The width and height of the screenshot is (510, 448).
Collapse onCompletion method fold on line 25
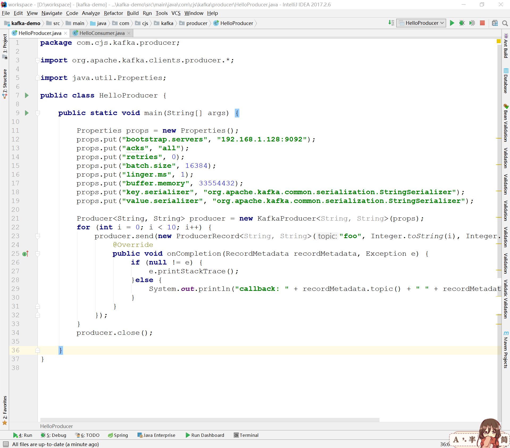[38, 254]
